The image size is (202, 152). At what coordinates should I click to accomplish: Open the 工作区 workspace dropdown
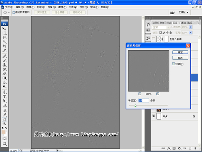[x=183, y=12]
